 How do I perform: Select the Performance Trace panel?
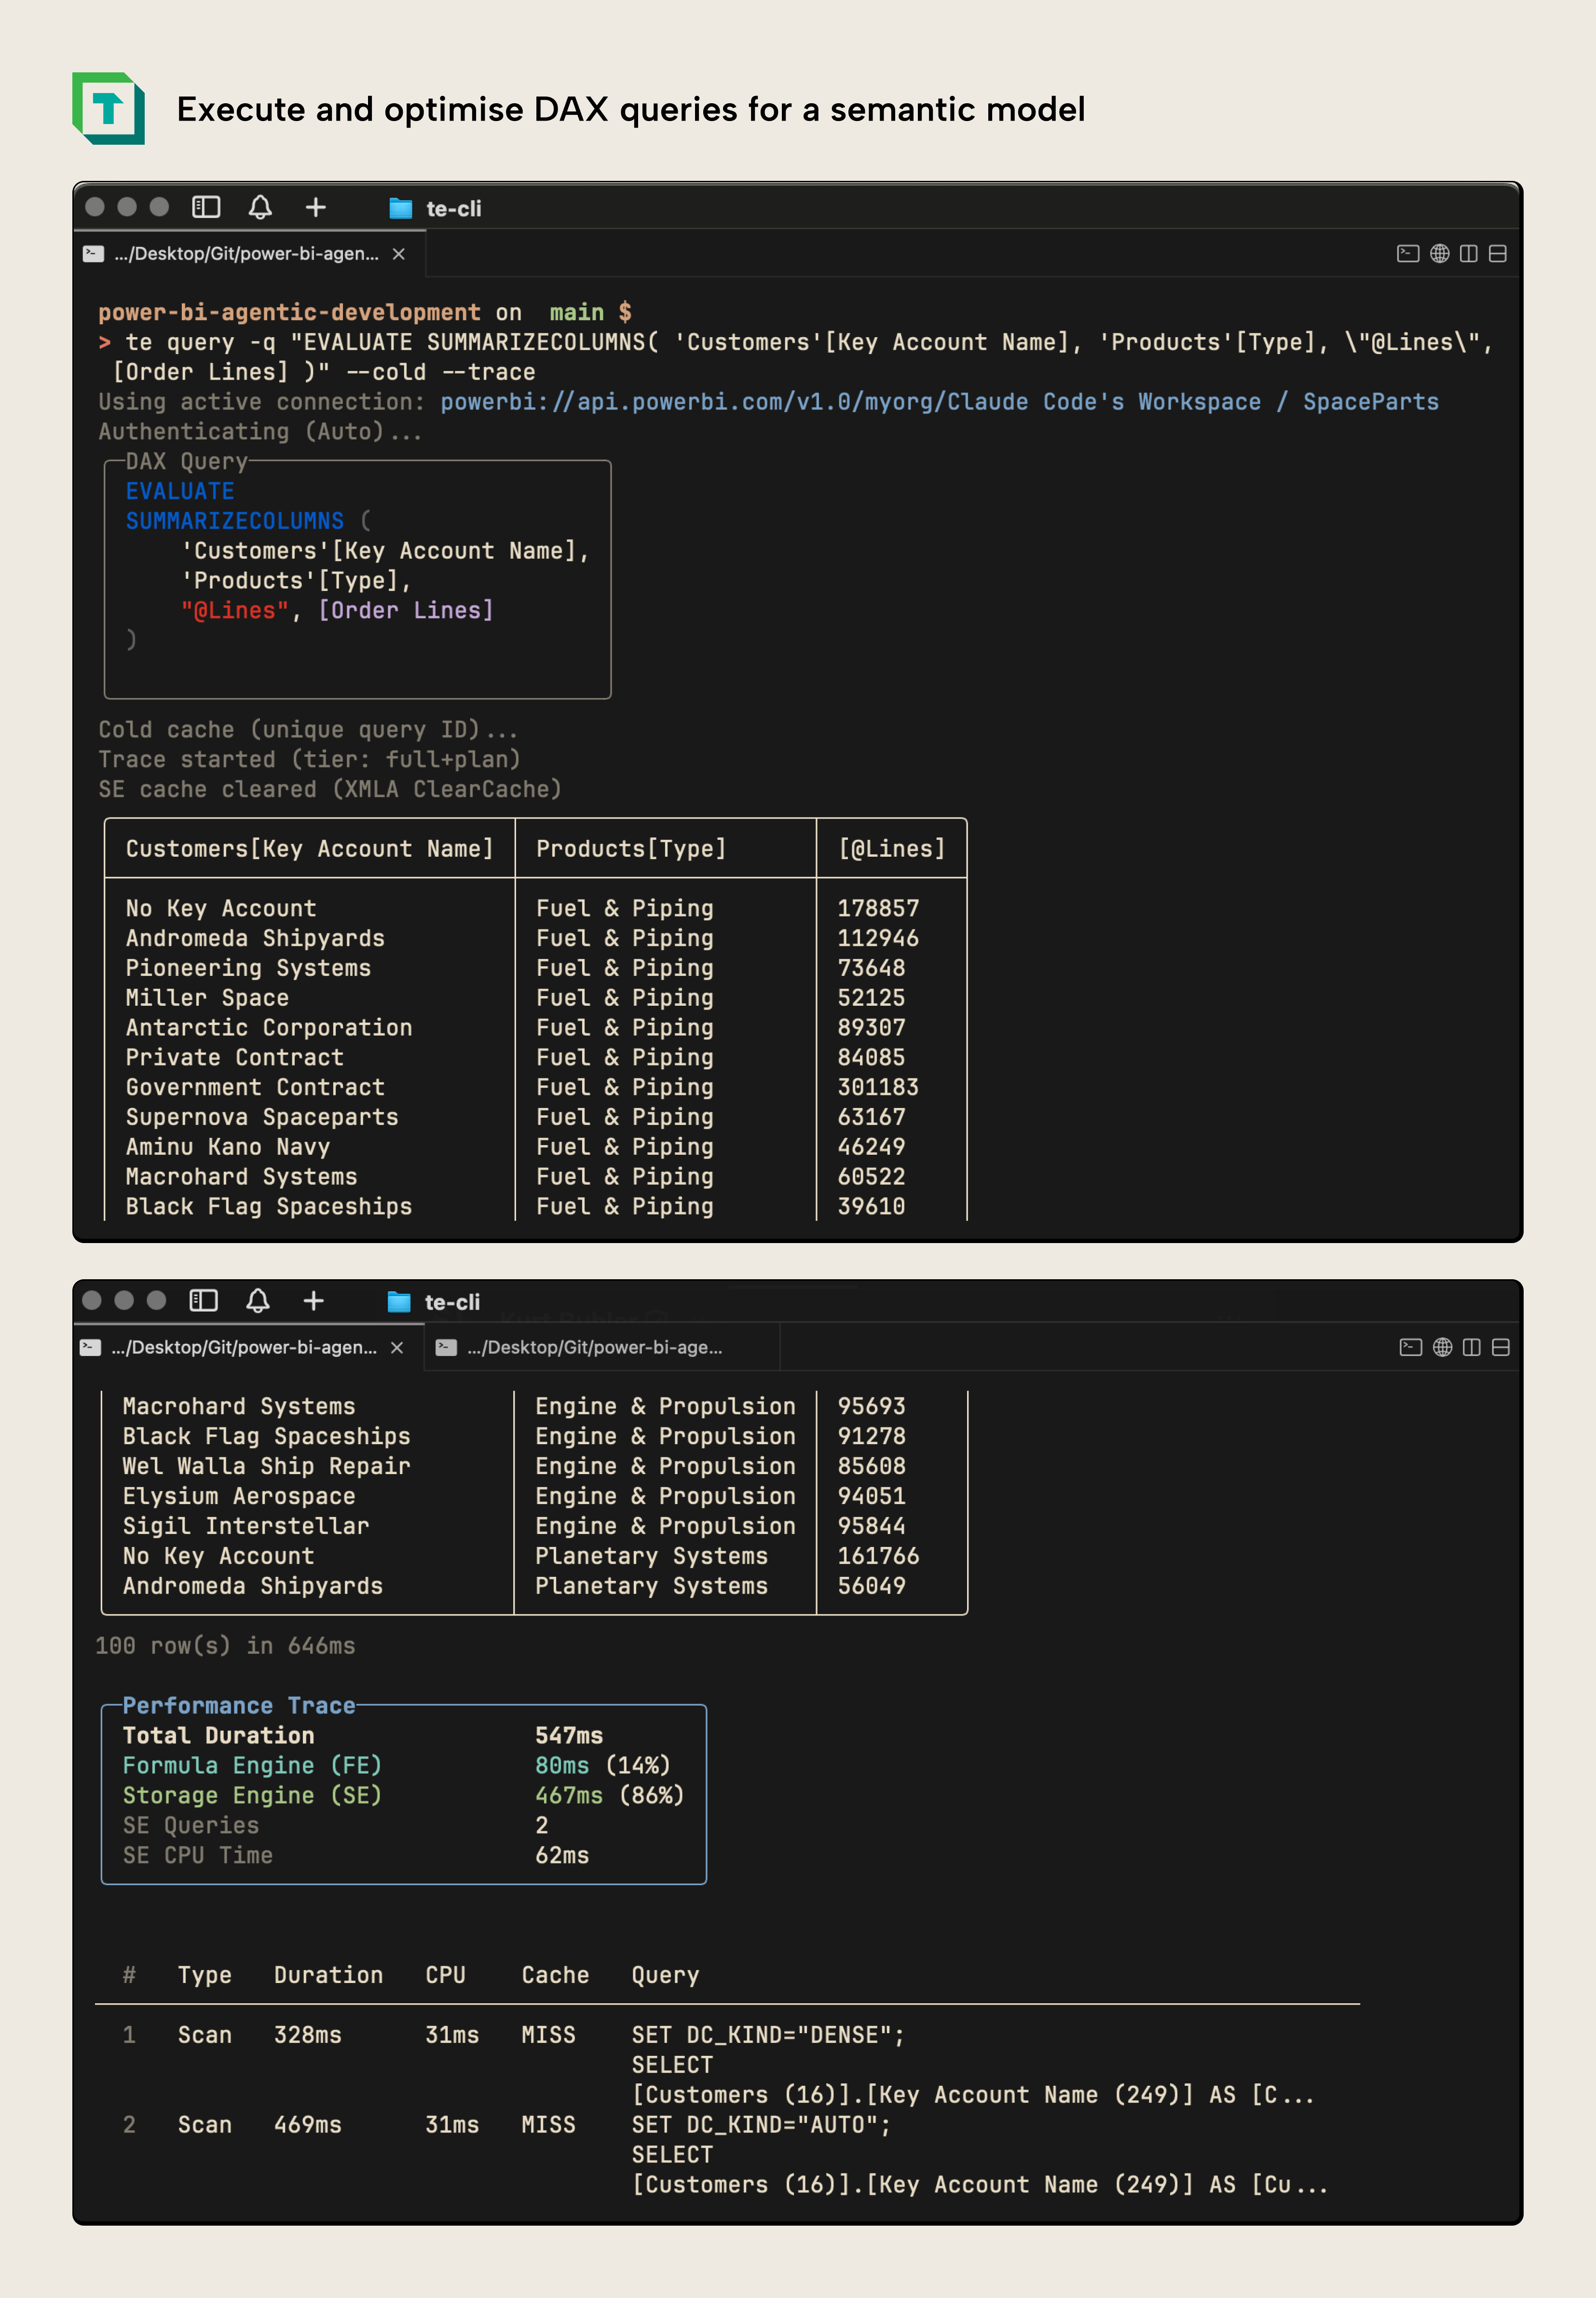(x=400, y=1795)
